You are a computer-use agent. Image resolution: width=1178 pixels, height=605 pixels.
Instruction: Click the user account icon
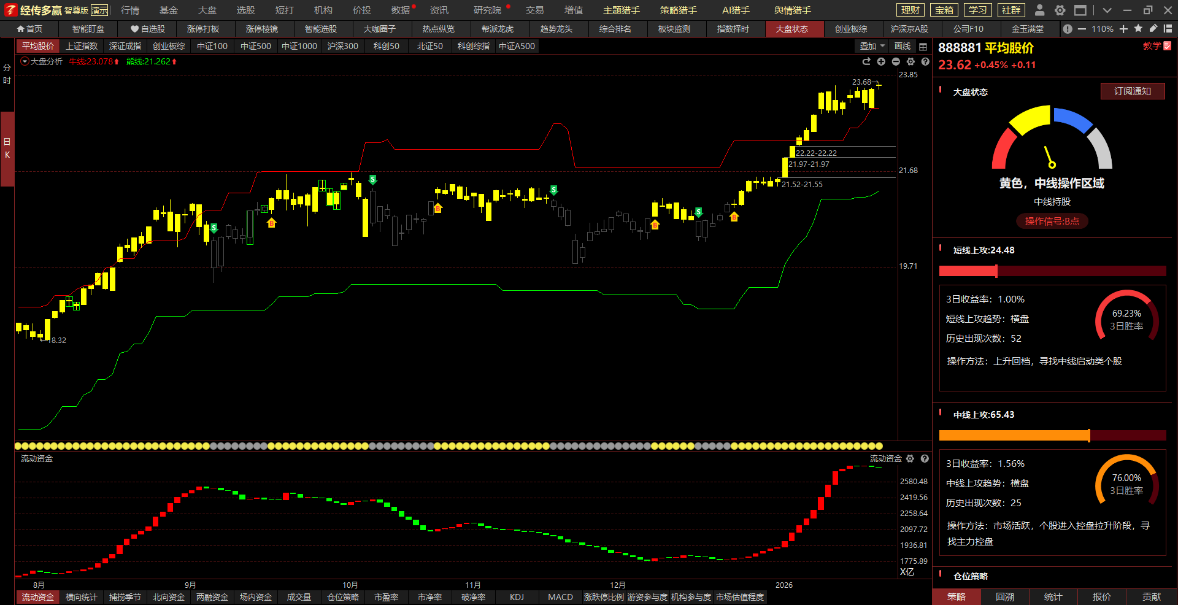point(1039,10)
